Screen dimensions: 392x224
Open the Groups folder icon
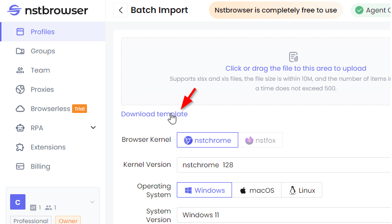(x=20, y=51)
